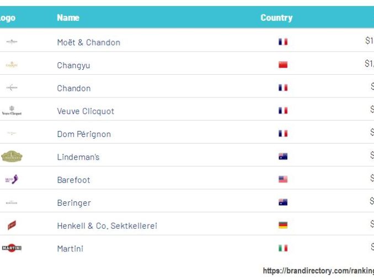Open the Dom Pérignon brand link
Viewport: 374px width, 280px height.
(84, 134)
